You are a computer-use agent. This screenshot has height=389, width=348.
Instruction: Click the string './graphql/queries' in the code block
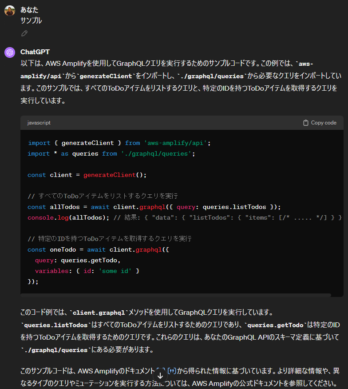click(x=156, y=154)
